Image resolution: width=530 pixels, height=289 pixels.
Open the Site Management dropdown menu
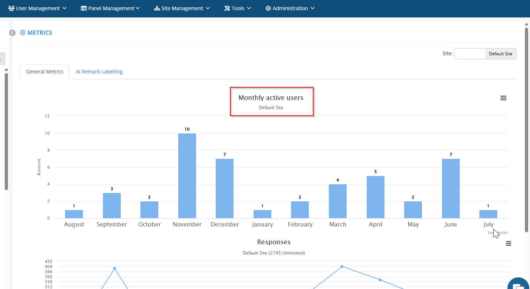pos(182,8)
